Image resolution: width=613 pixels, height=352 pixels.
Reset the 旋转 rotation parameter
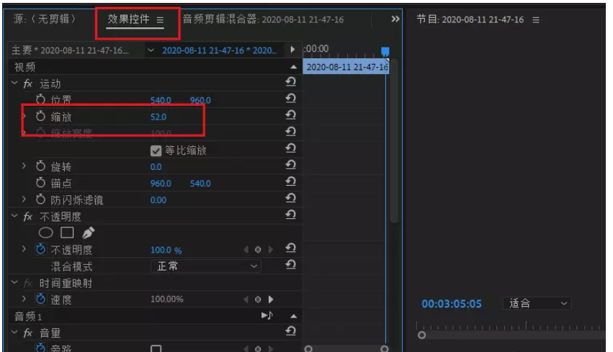(290, 166)
